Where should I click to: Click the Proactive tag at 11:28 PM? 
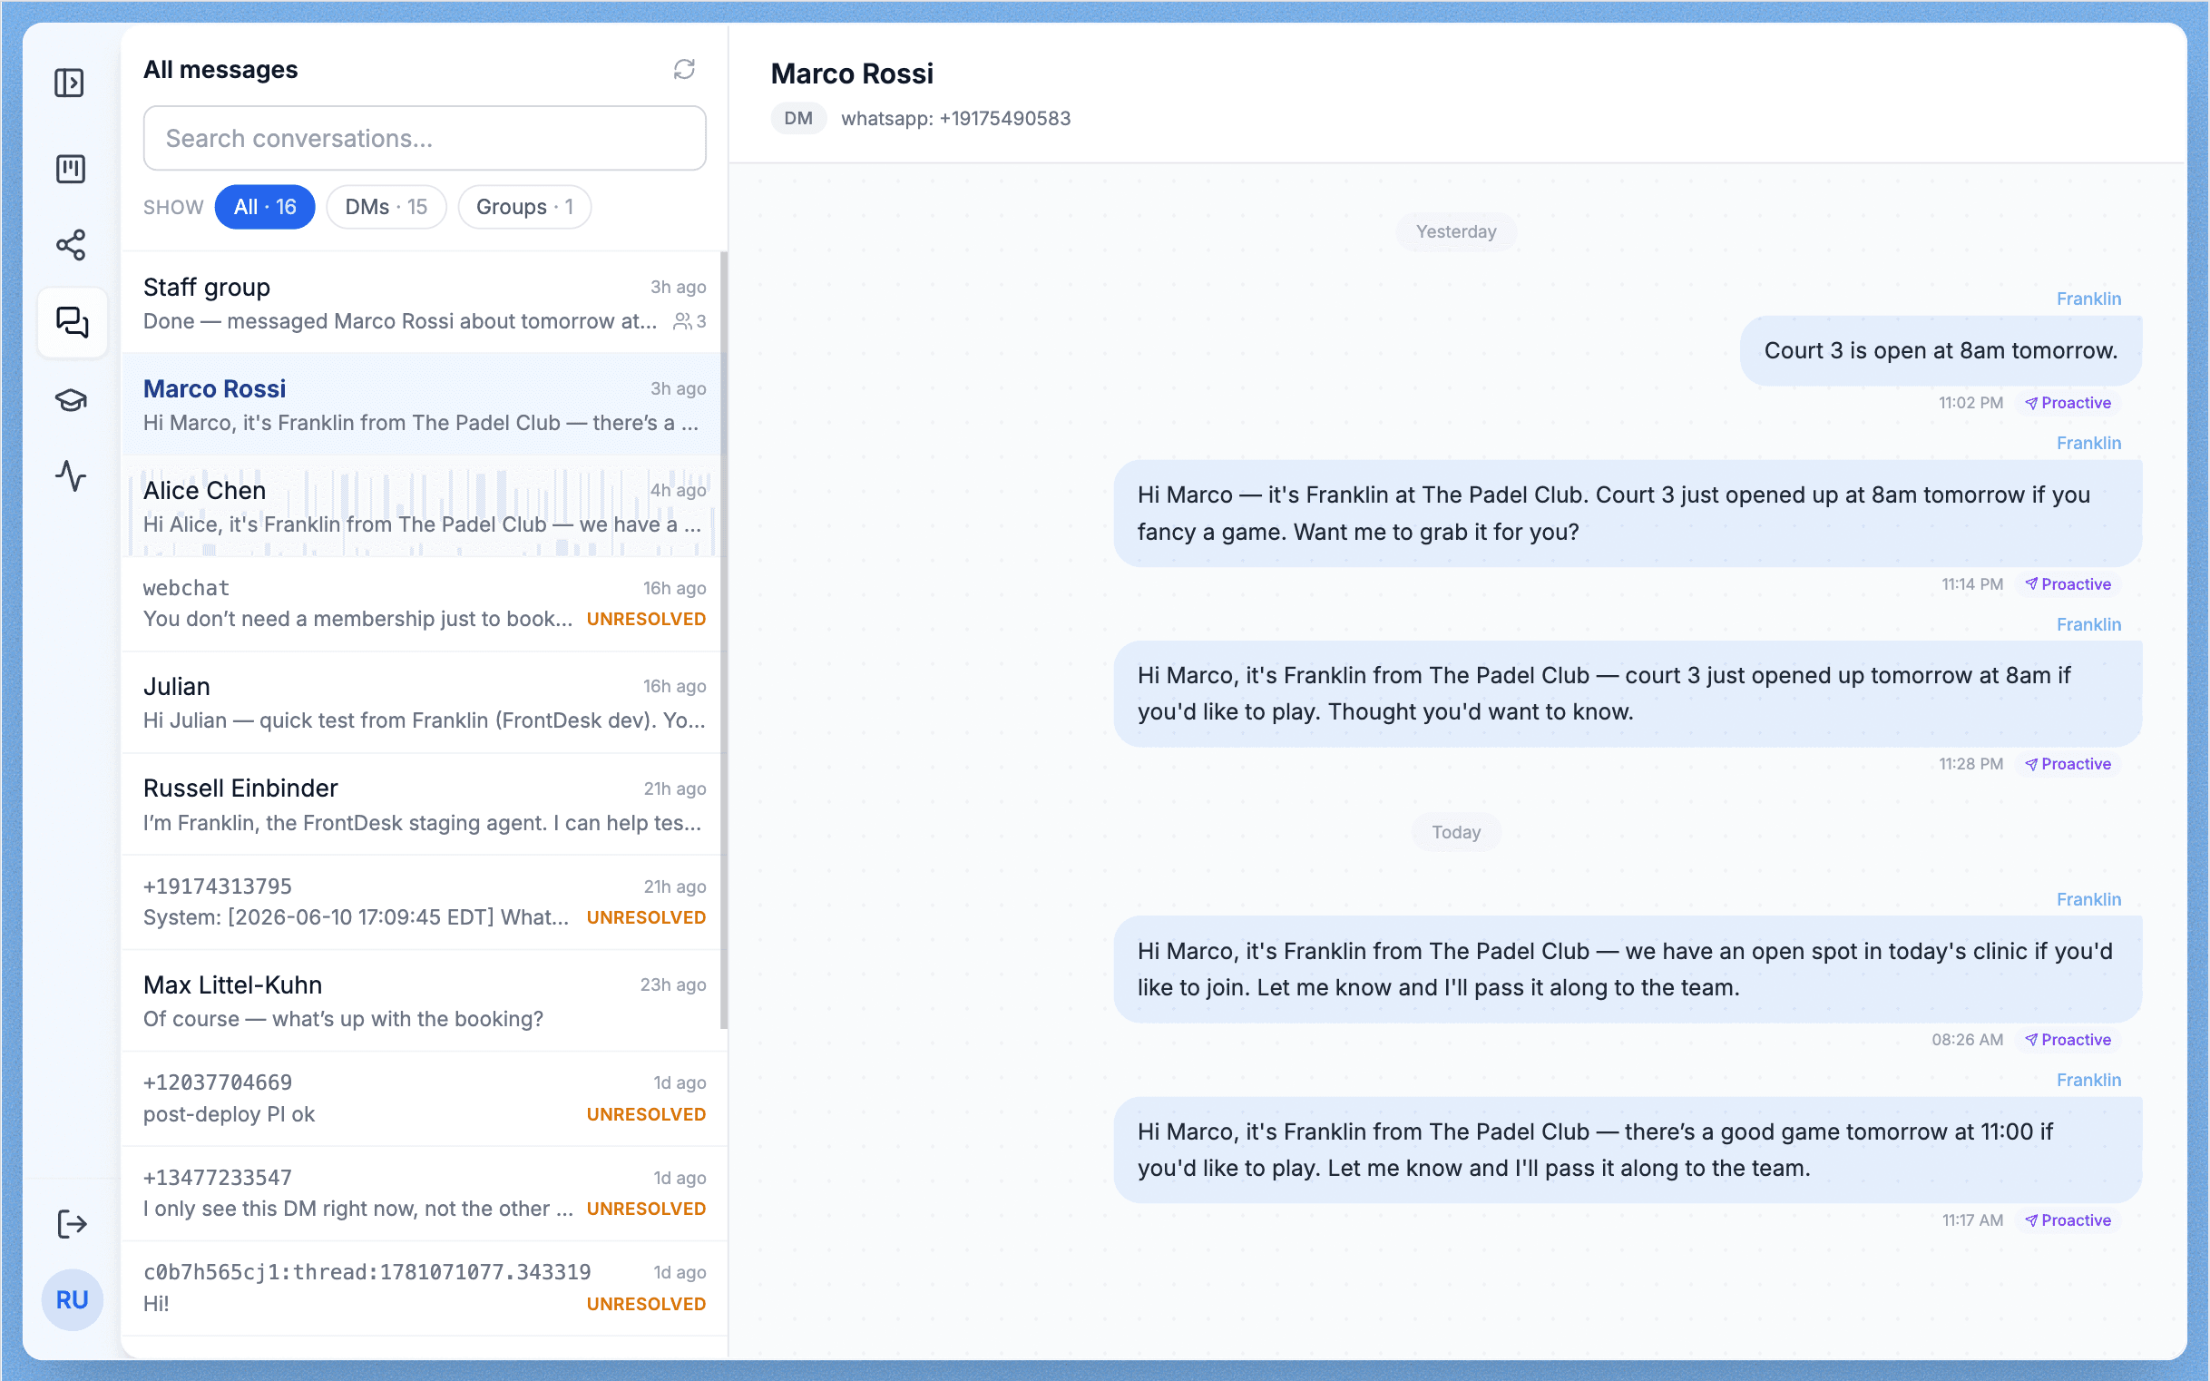coord(2068,765)
